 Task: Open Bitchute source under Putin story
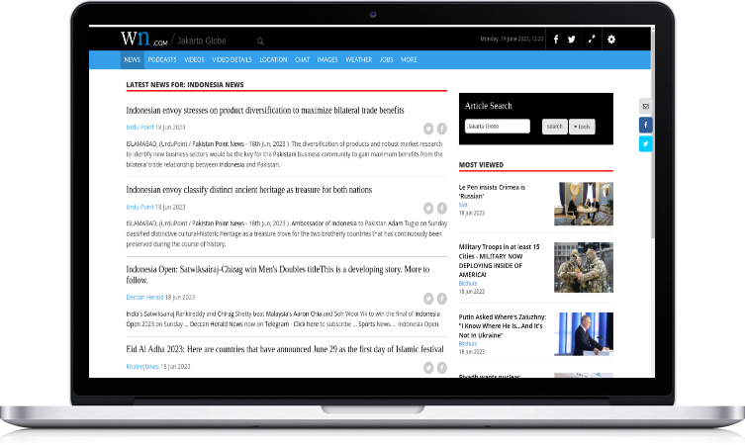pyautogui.click(x=468, y=344)
